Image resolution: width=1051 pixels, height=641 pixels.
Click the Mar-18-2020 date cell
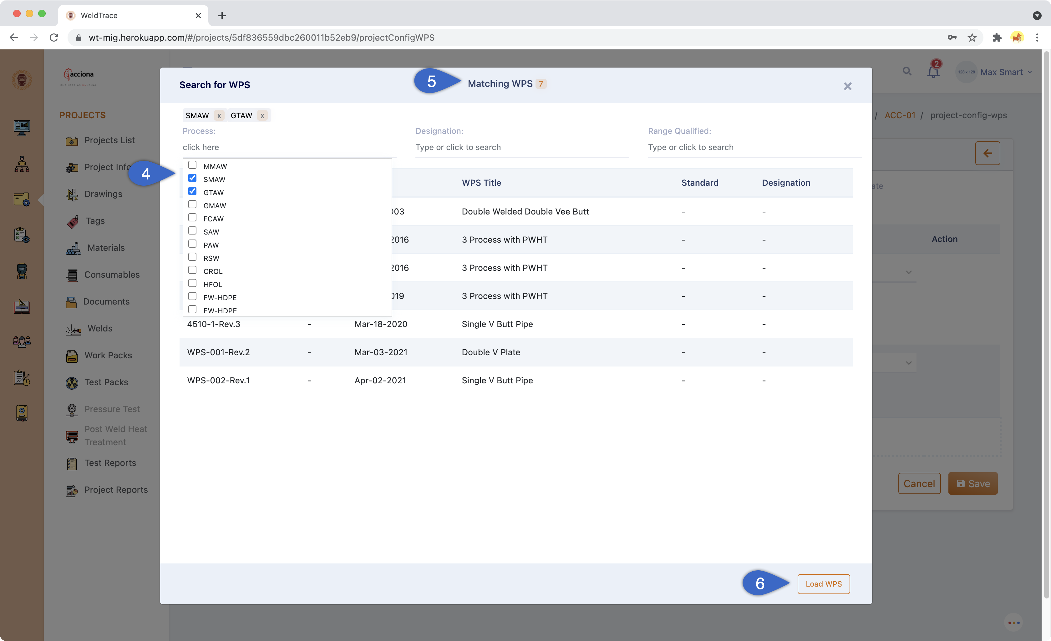pos(381,324)
